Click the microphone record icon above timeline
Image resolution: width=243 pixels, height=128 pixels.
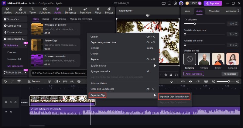pos(172,81)
